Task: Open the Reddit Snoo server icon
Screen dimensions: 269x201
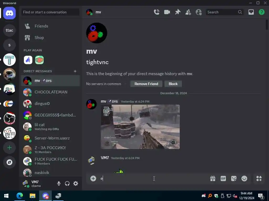Action: click(9, 133)
